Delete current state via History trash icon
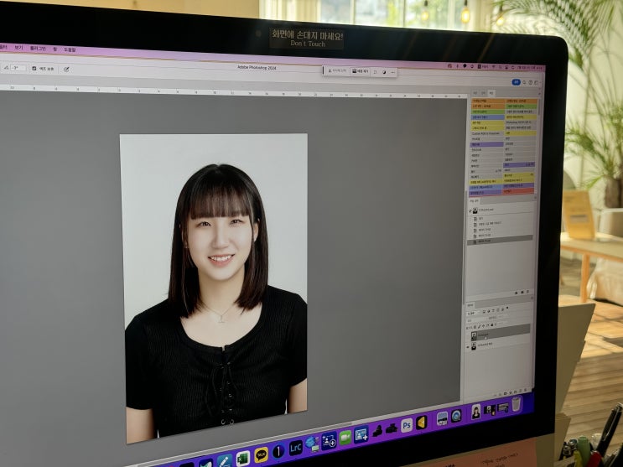Image resolution: width=623 pixels, height=467 pixels. pos(527,293)
